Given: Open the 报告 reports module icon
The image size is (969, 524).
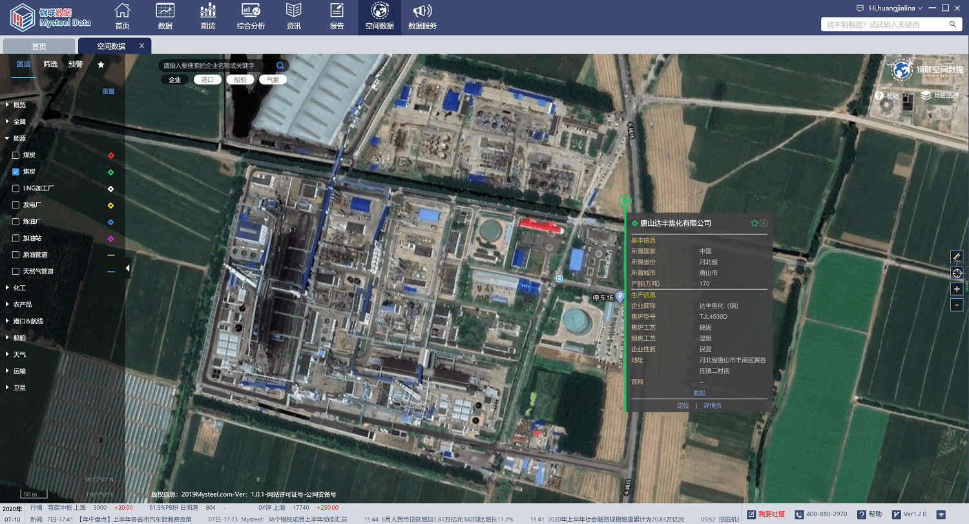Looking at the screenshot, I should [337, 17].
